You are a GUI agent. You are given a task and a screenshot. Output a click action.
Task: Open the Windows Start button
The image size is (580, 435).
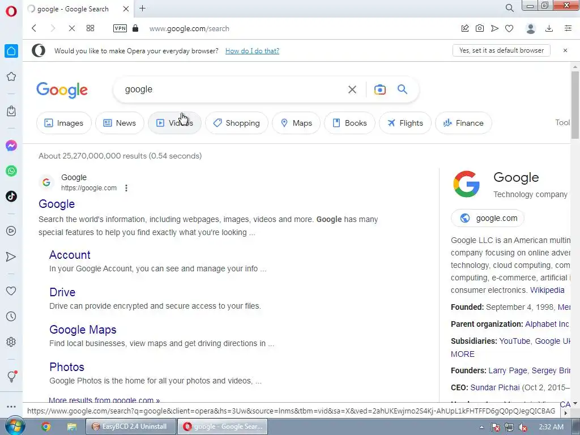[15, 426]
